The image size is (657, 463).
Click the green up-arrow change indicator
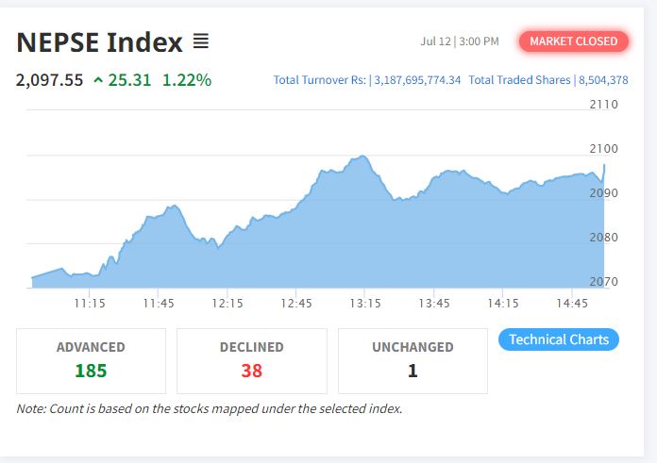pyautogui.click(x=98, y=79)
